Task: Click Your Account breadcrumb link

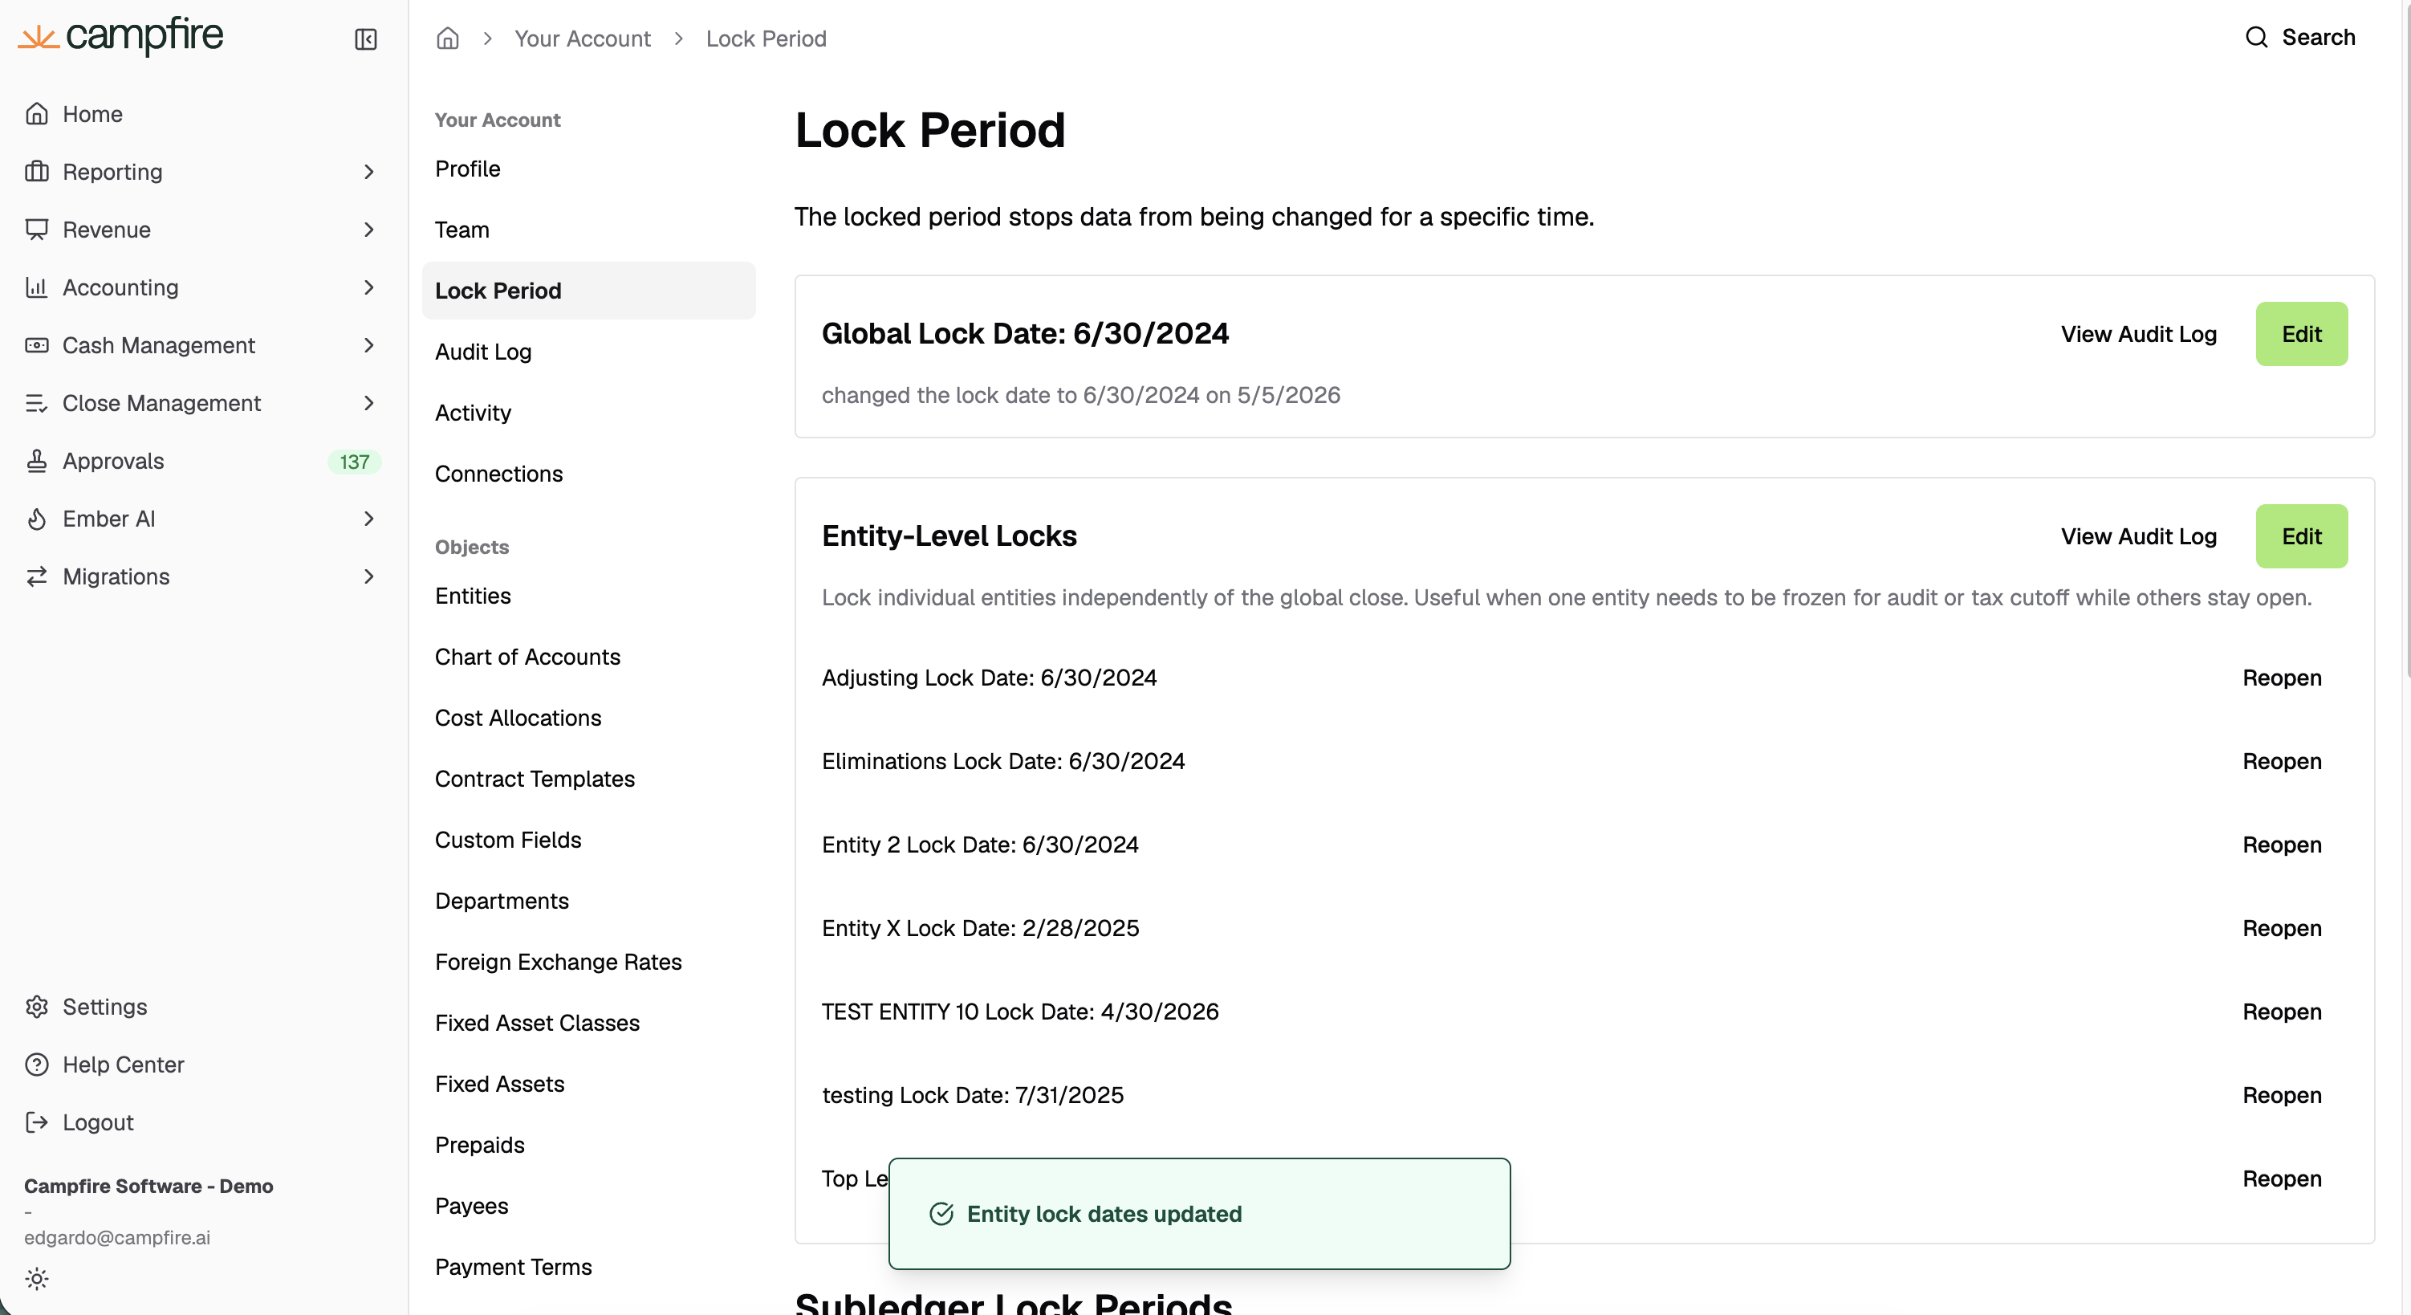Action: tap(582, 39)
